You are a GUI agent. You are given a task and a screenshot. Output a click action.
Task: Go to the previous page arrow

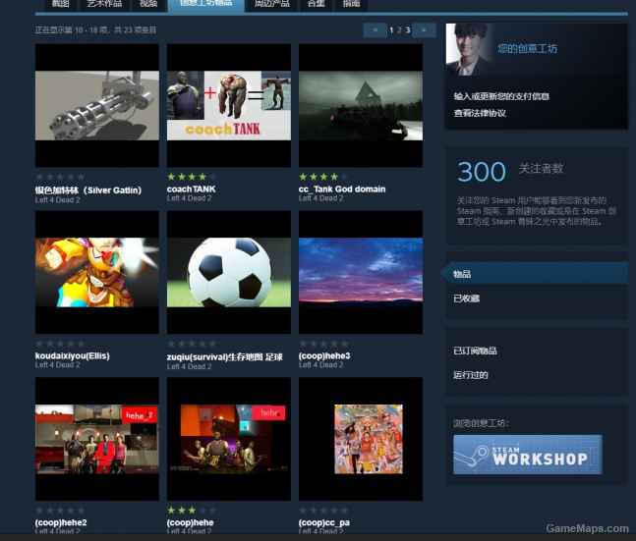pos(375,30)
